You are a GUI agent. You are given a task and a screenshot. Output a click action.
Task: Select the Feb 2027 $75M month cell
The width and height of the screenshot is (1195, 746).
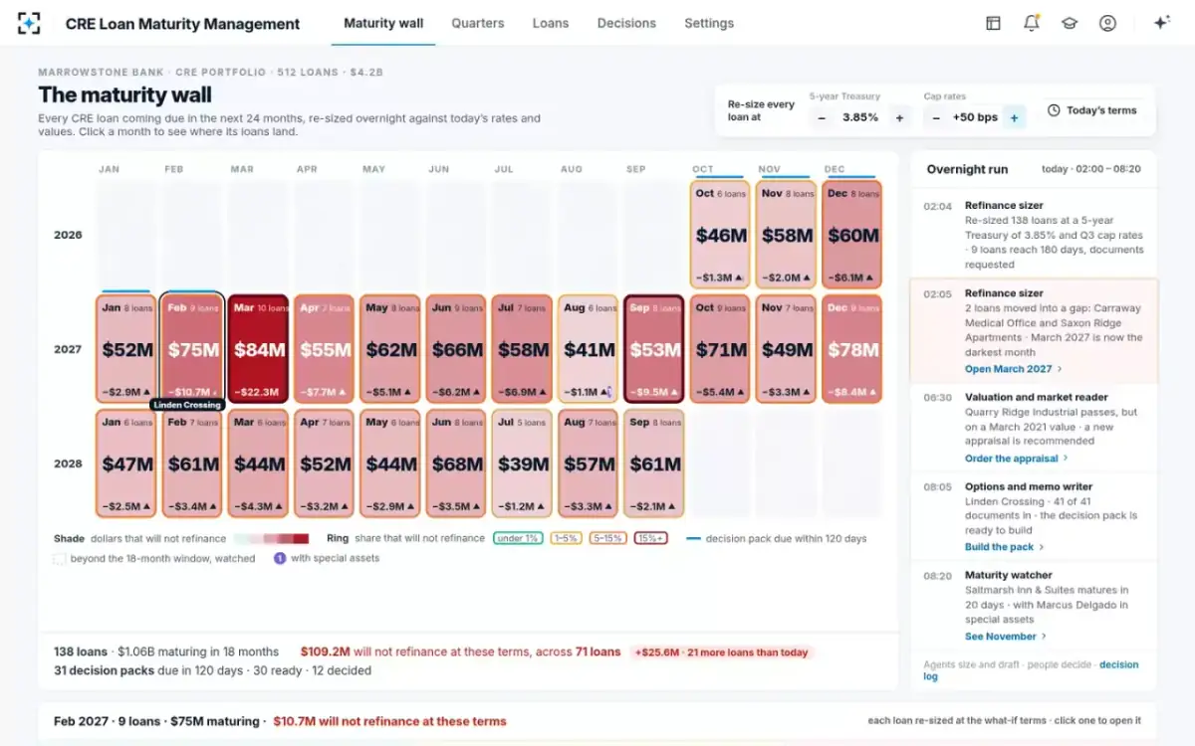coord(192,349)
